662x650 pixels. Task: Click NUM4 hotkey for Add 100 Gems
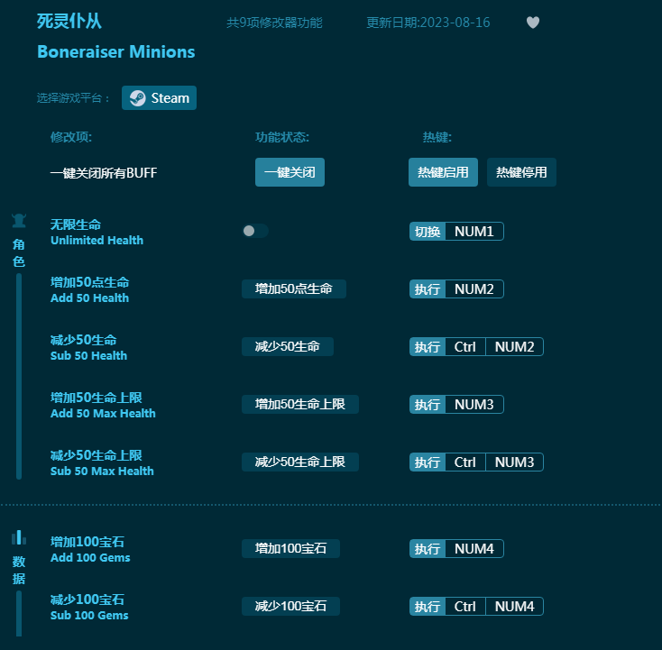pos(474,549)
